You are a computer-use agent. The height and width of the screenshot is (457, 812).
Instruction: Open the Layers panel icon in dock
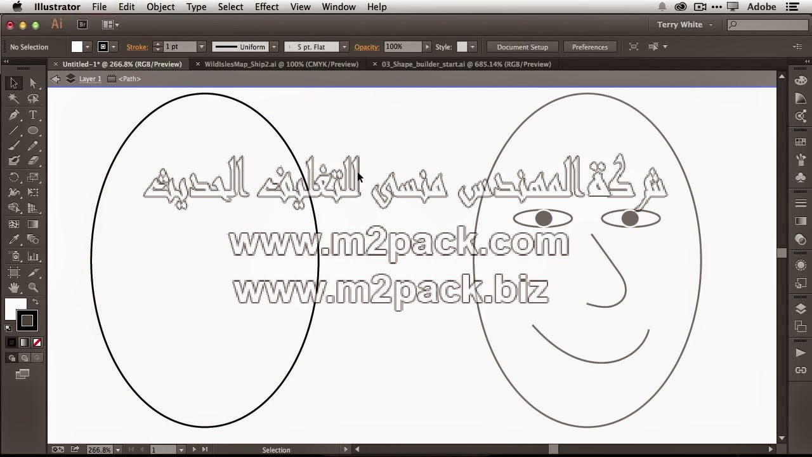coord(801,310)
